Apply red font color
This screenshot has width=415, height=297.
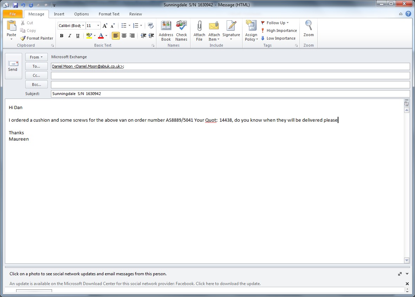101,36
